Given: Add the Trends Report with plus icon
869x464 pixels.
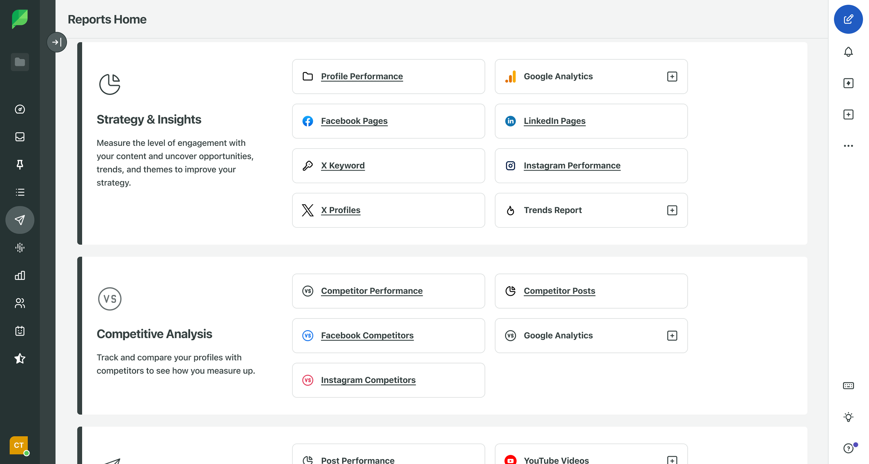Looking at the screenshot, I should 672,210.
